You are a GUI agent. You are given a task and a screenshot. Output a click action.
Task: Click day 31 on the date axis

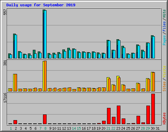(x=157, y=128)
